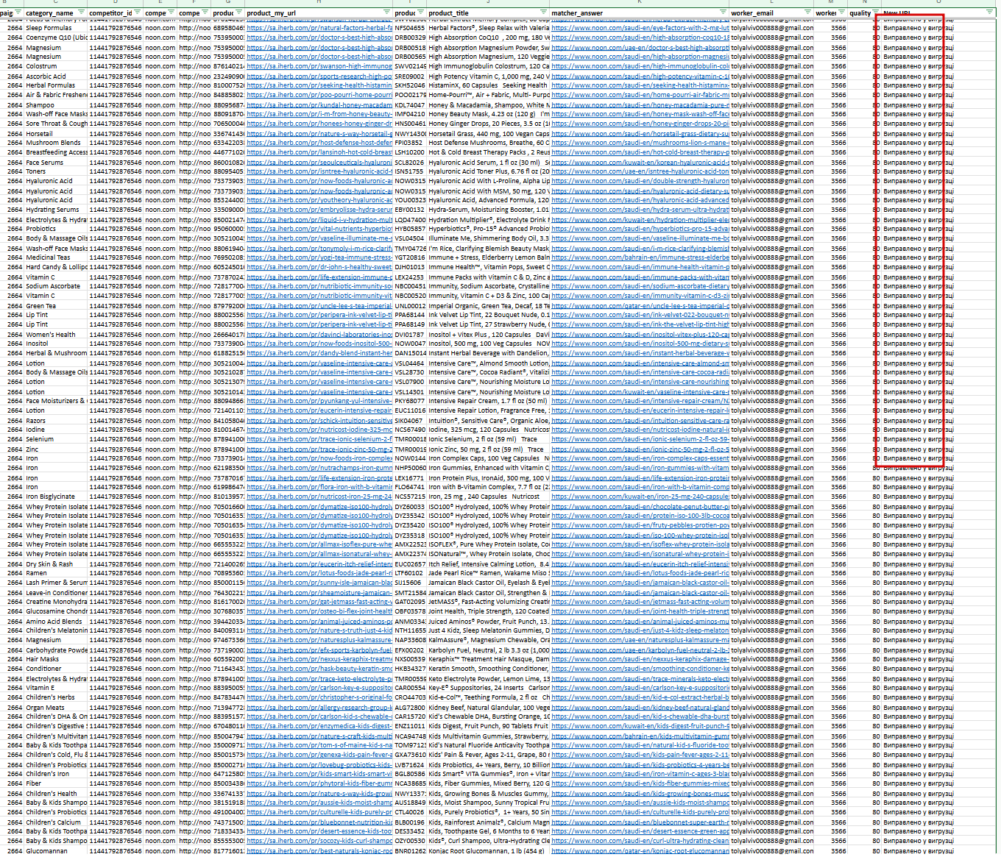Select the Organ Meats category cell

coord(56,708)
